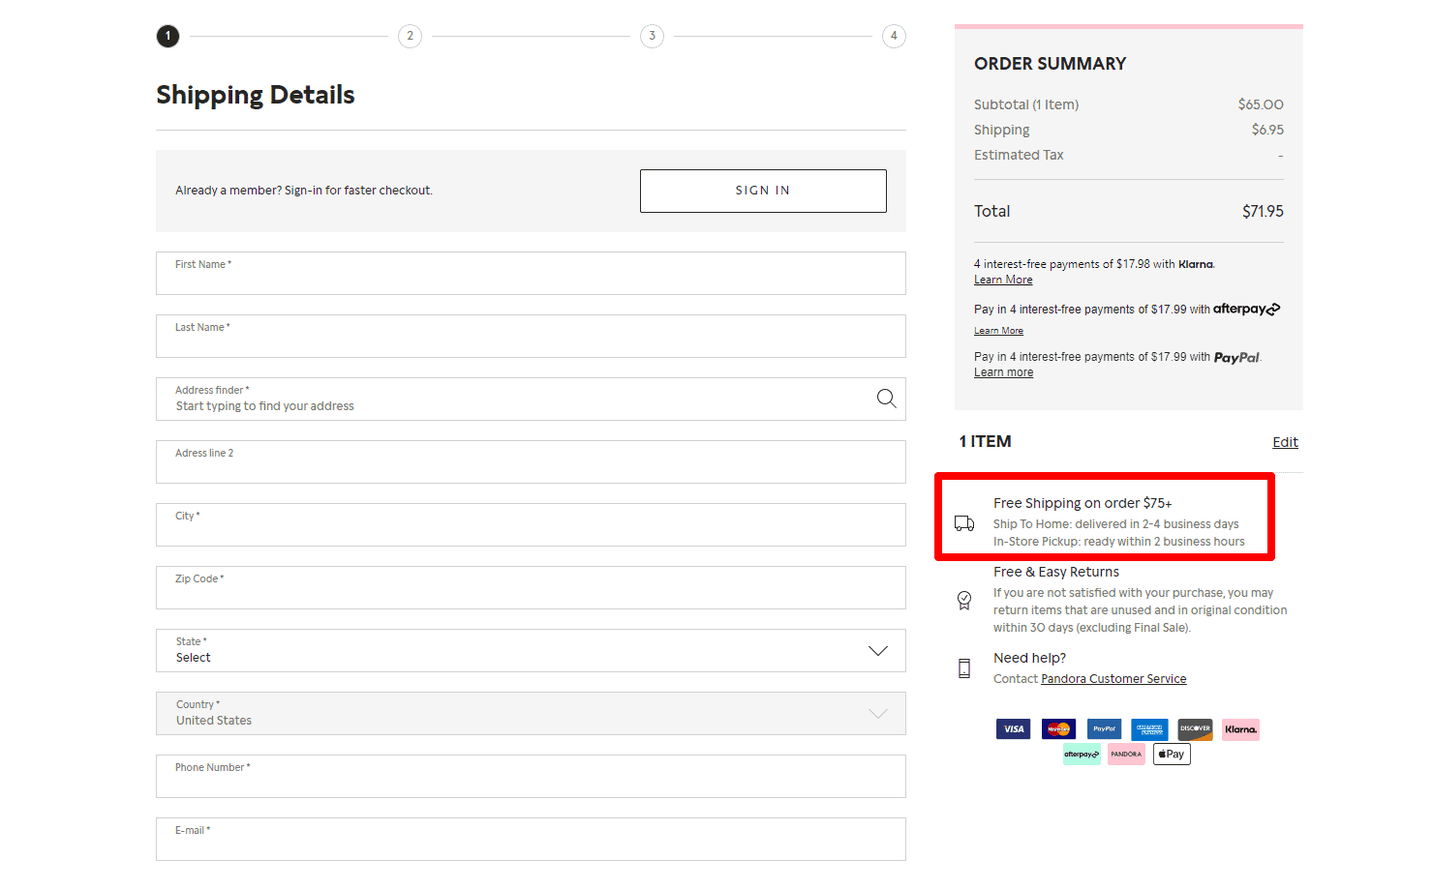The height and width of the screenshot is (889, 1433).
Task: Open the highlighted Free Shipping details section
Action: point(1104,517)
